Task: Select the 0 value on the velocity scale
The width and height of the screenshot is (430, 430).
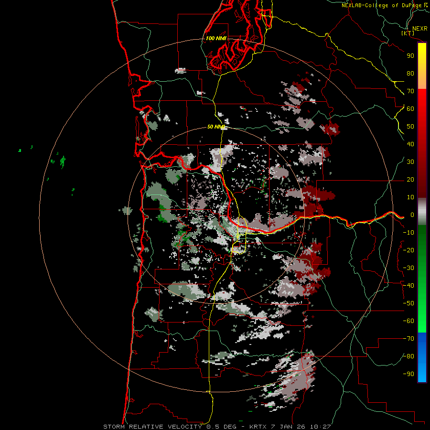Action: click(x=412, y=215)
